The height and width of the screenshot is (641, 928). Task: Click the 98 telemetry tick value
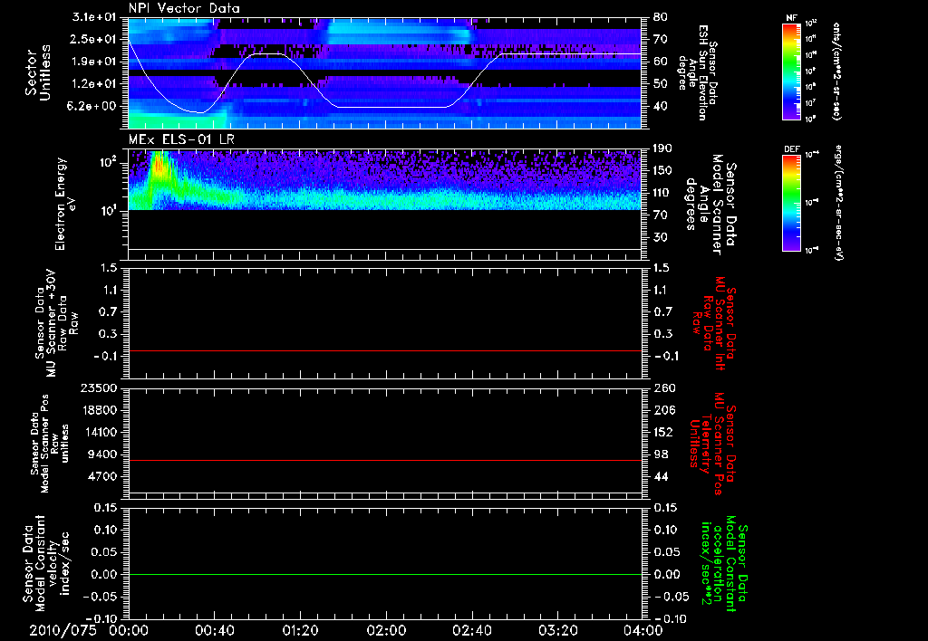pos(661,454)
